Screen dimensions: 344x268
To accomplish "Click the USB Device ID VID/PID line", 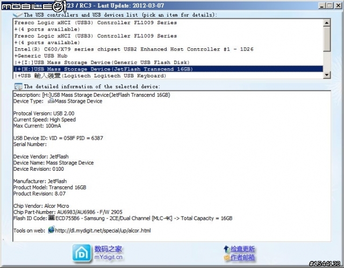I will [58, 138].
